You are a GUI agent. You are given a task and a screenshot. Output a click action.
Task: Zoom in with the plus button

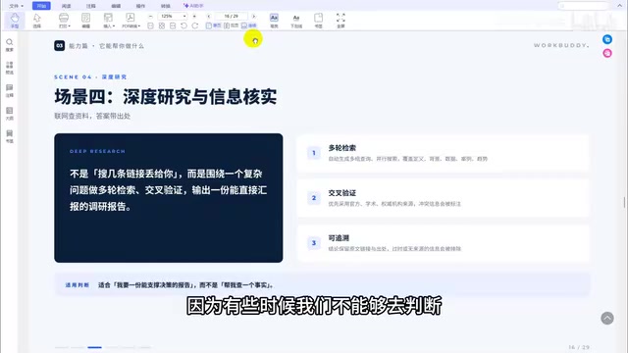coord(194,17)
